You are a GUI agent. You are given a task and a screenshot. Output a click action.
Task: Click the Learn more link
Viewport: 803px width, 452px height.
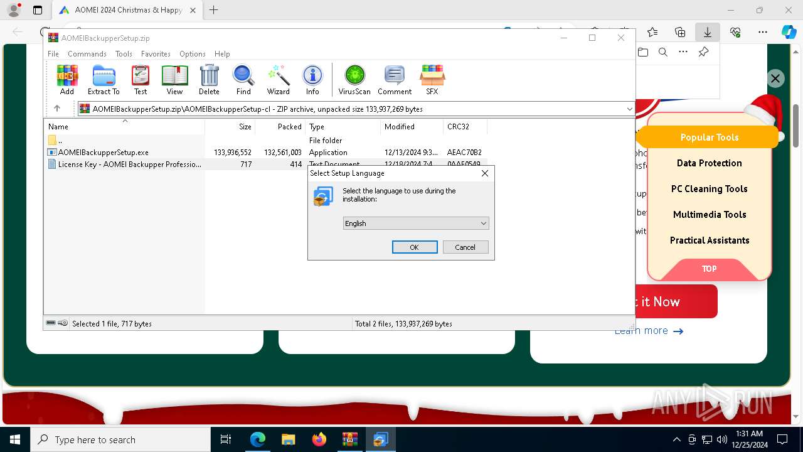click(x=649, y=331)
